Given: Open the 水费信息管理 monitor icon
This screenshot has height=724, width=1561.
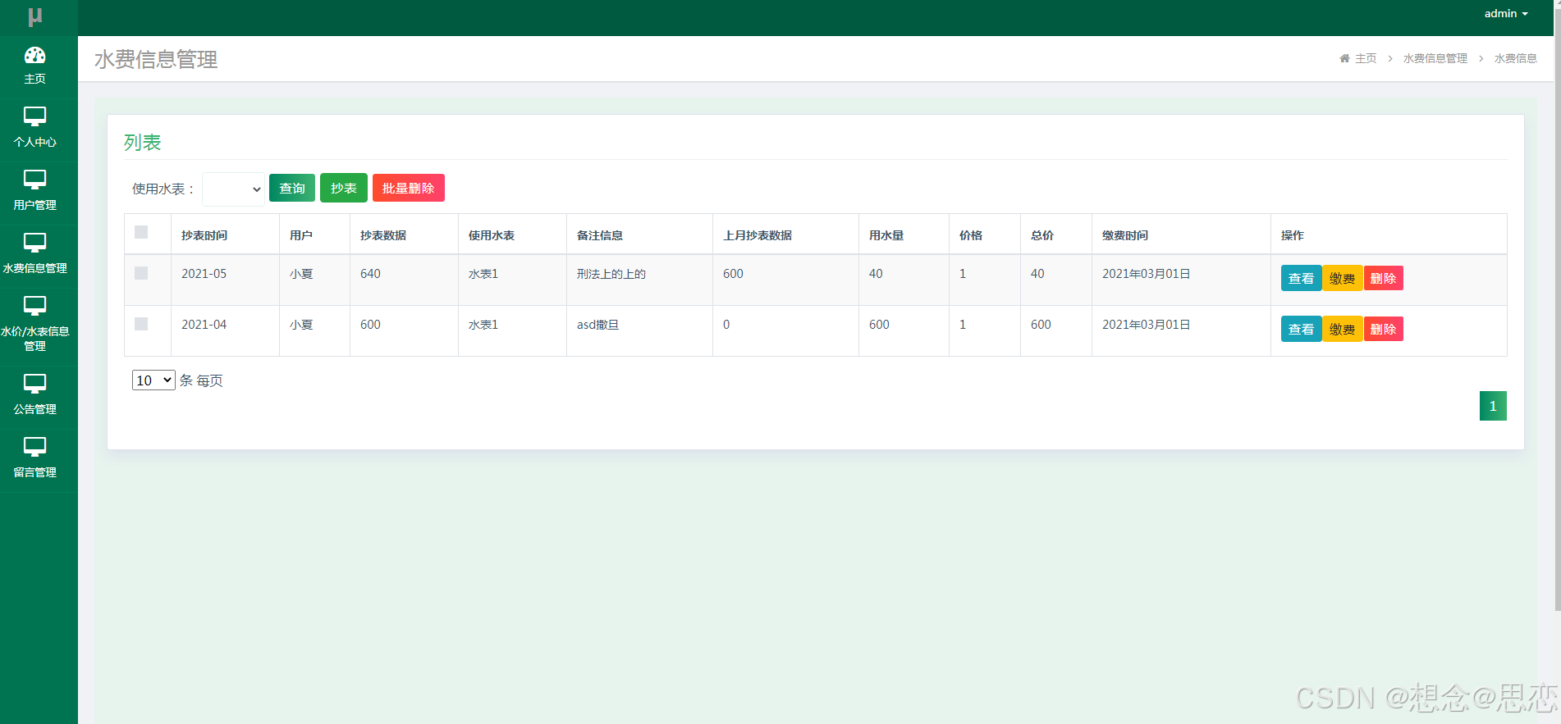Looking at the screenshot, I should (34, 243).
